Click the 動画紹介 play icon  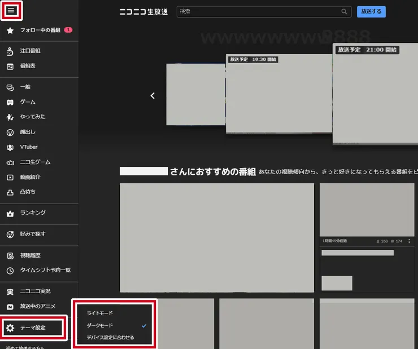click(x=10, y=178)
